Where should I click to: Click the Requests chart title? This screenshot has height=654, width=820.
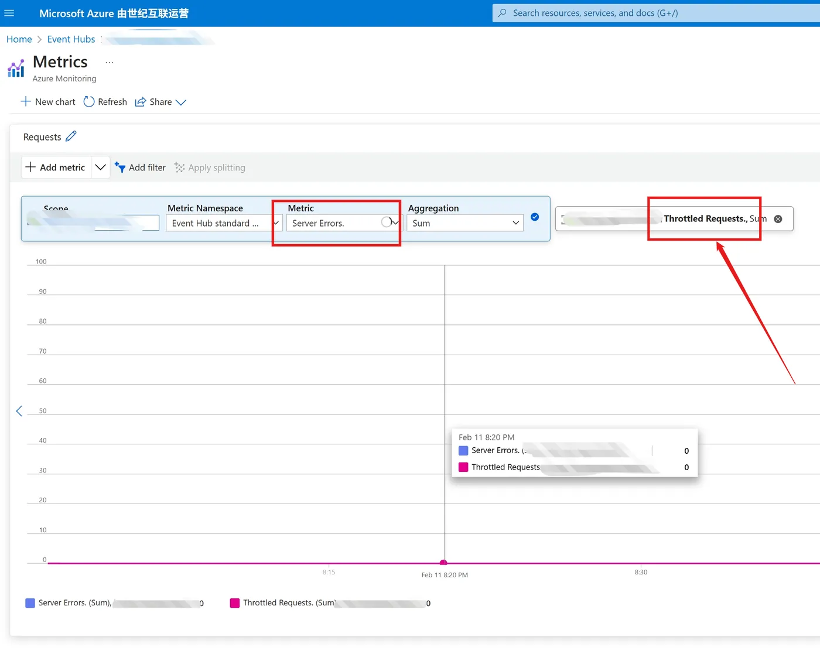click(42, 137)
